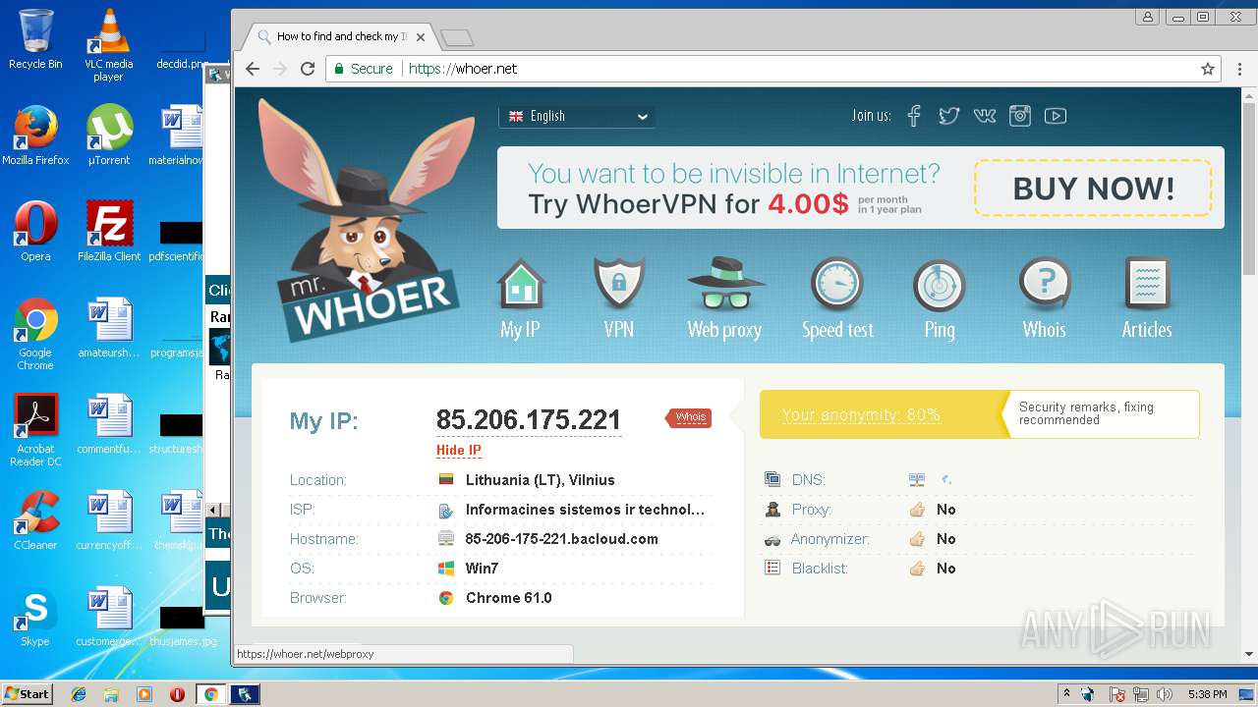
Task: Launch Skype desktop shortcut
Action: click(x=35, y=617)
